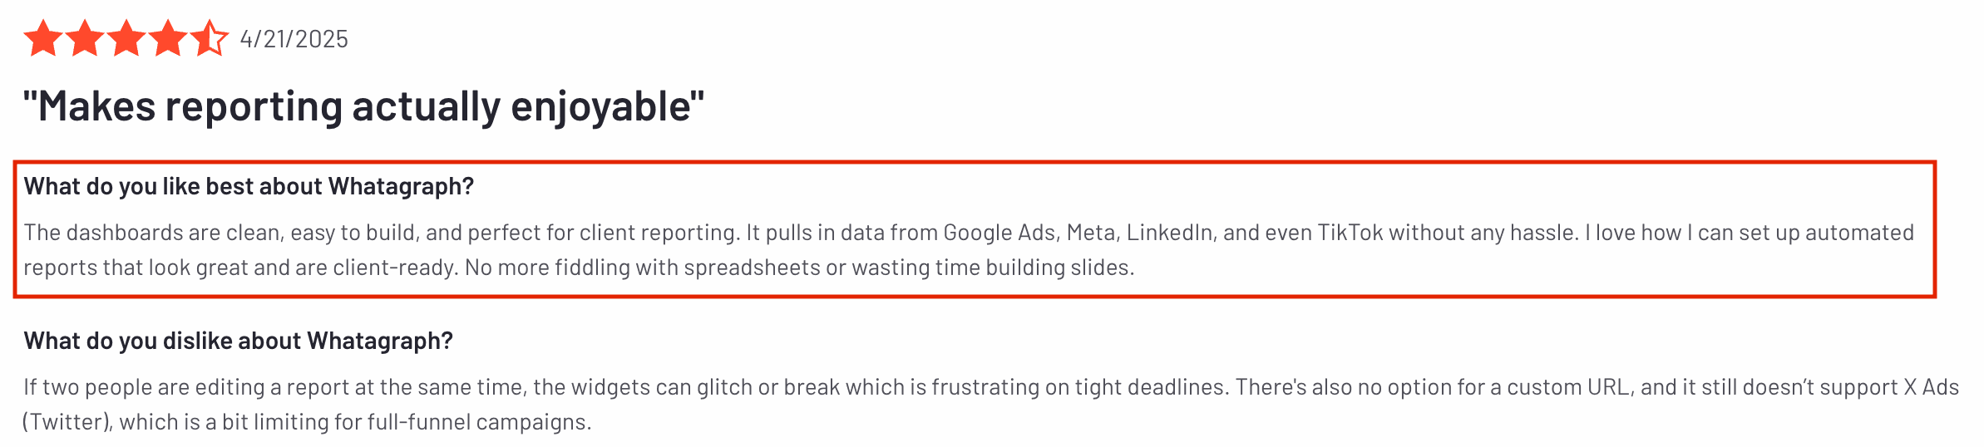The width and height of the screenshot is (1984, 447).
Task: Click the review date 4/21/2025
Action: (x=294, y=39)
